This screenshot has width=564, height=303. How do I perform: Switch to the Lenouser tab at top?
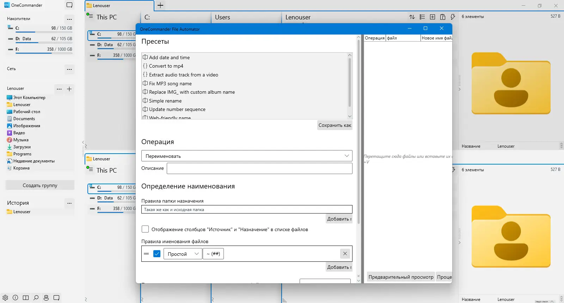click(119, 6)
